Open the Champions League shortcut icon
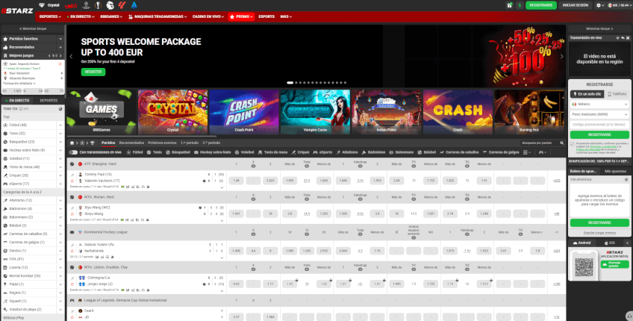Screen dimensions: 633x321 coord(86,5)
